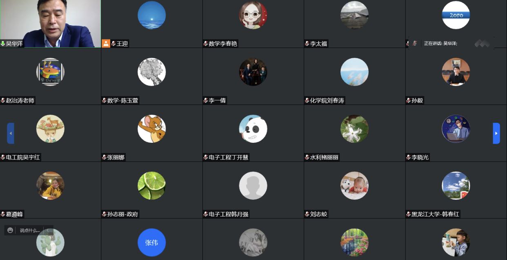The height and width of the screenshot is (260, 507).
Task: Collapse the chat bar with the left chevron
Action: pos(47,230)
